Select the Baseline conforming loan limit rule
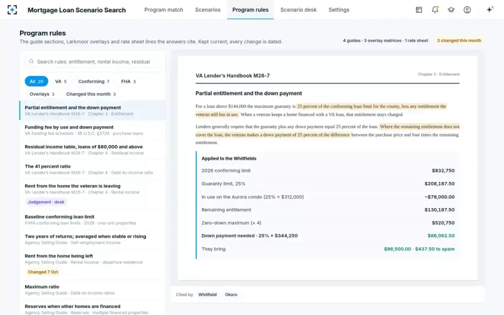This screenshot has height=315, width=504. [x=92, y=220]
